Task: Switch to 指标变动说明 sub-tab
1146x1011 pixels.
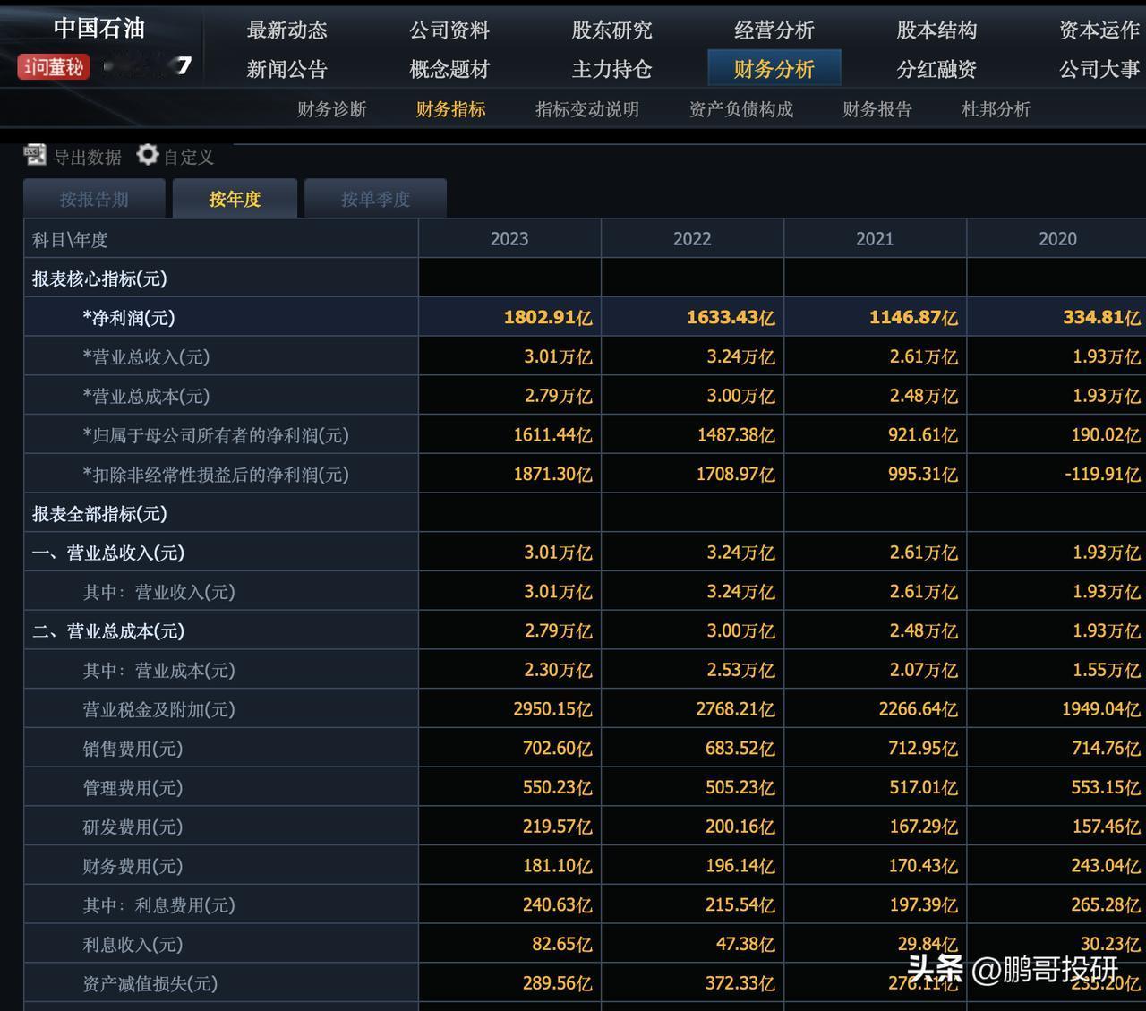Action: click(x=587, y=109)
